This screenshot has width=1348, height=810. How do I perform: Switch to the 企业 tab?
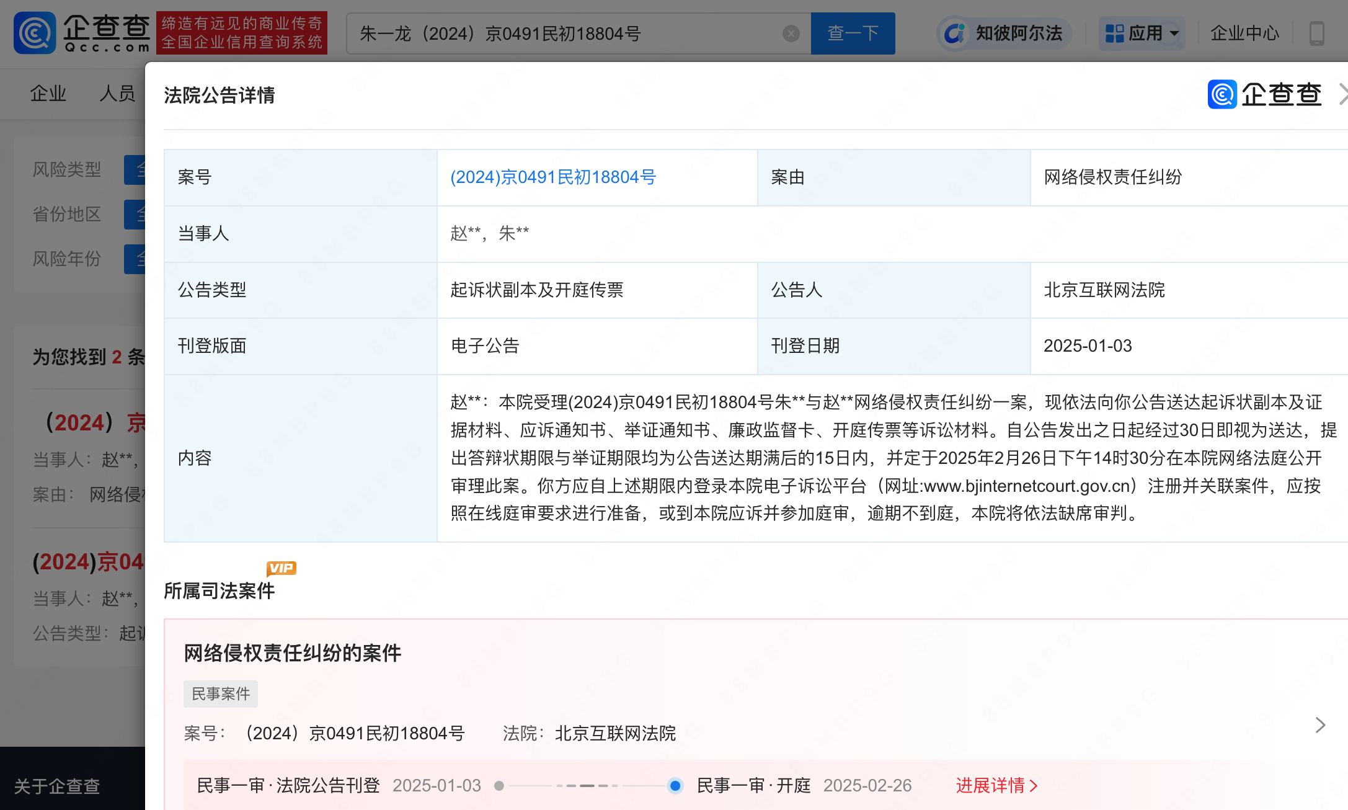[48, 94]
